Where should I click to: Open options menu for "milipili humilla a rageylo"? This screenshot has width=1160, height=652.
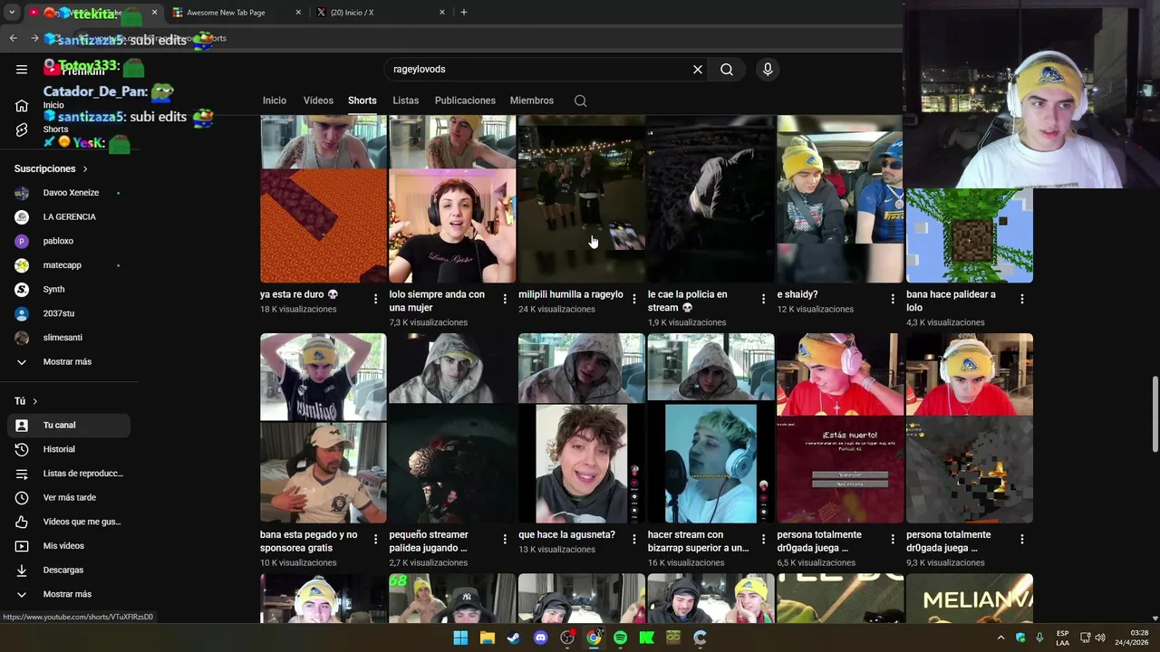pos(634,298)
